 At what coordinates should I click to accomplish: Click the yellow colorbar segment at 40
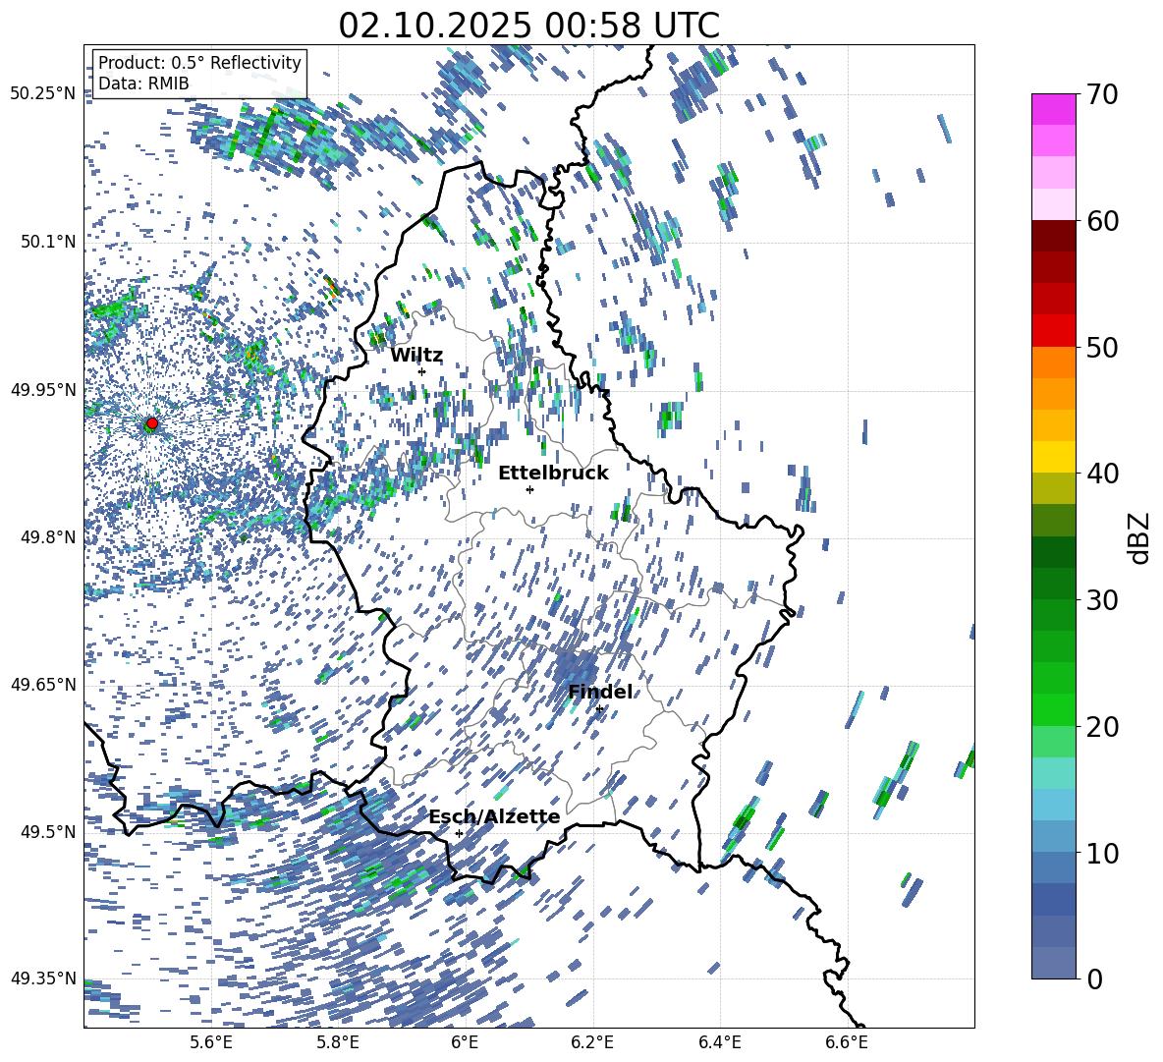click(x=1053, y=457)
